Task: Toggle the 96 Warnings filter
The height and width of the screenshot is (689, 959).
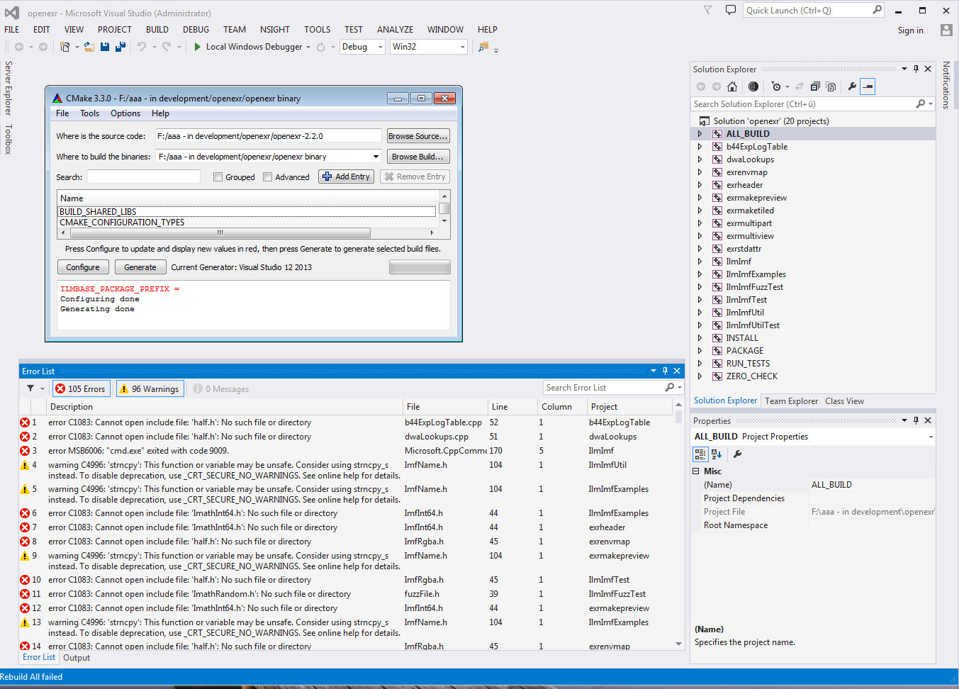Action: pyautogui.click(x=150, y=388)
